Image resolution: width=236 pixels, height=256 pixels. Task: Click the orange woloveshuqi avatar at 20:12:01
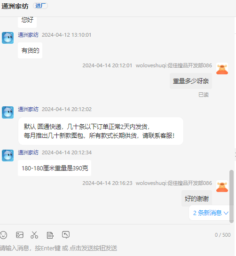[222, 69]
